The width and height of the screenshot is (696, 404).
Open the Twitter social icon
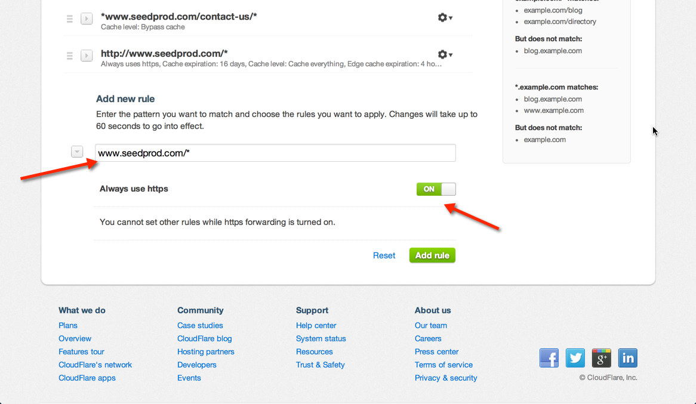coord(575,358)
